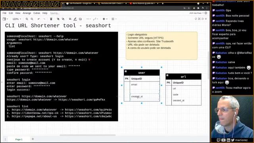Select created_at row in url table

[183, 100]
